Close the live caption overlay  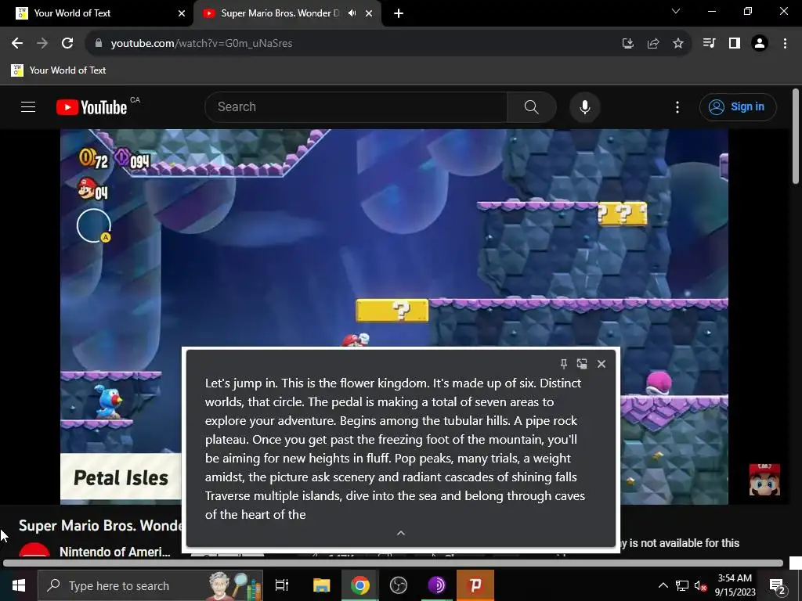point(601,364)
